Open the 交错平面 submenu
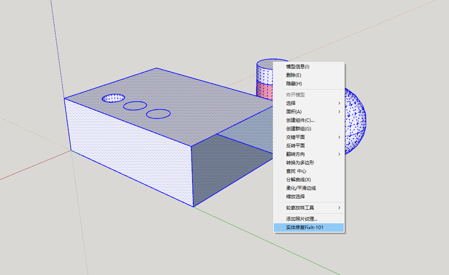This screenshot has width=449, height=275. pyautogui.click(x=339, y=137)
